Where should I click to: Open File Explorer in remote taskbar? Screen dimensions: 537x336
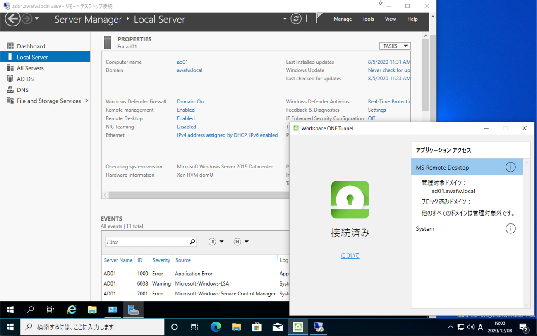[x=92, y=310]
